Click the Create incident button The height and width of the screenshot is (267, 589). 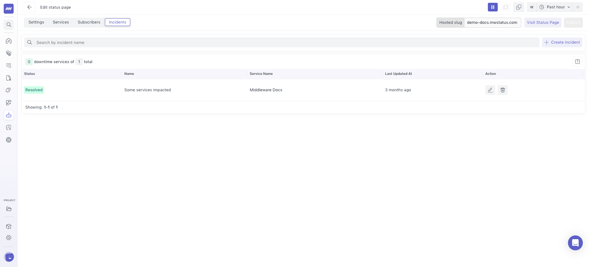pos(562,42)
